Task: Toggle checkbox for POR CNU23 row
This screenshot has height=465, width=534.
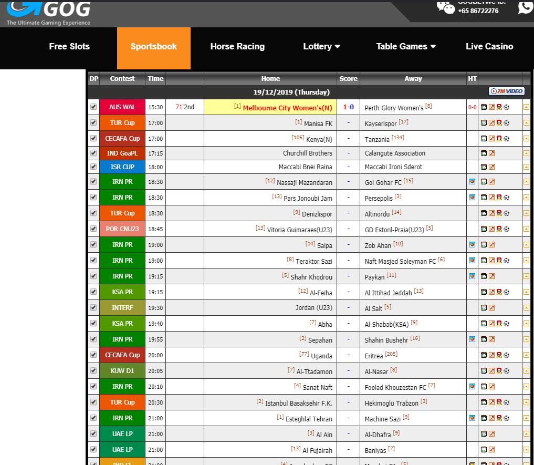Action: [x=93, y=229]
